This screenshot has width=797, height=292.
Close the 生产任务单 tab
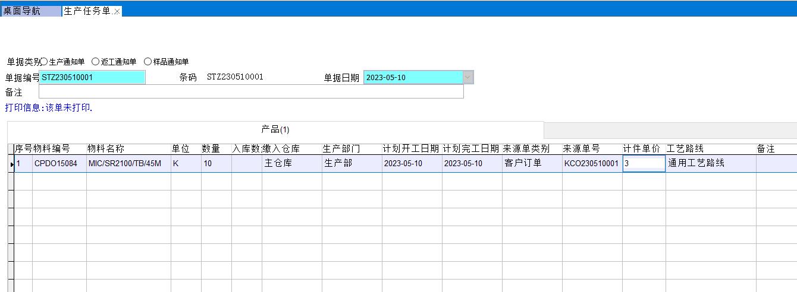click(117, 12)
